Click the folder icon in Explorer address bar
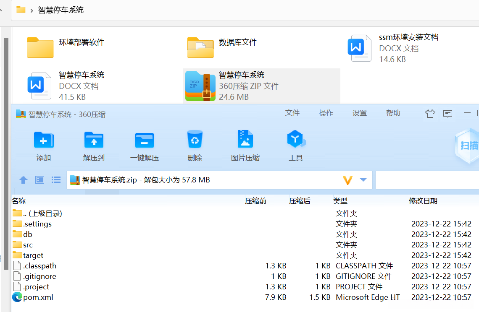This screenshot has width=479, height=312. pyautogui.click(x=21, y=10)
